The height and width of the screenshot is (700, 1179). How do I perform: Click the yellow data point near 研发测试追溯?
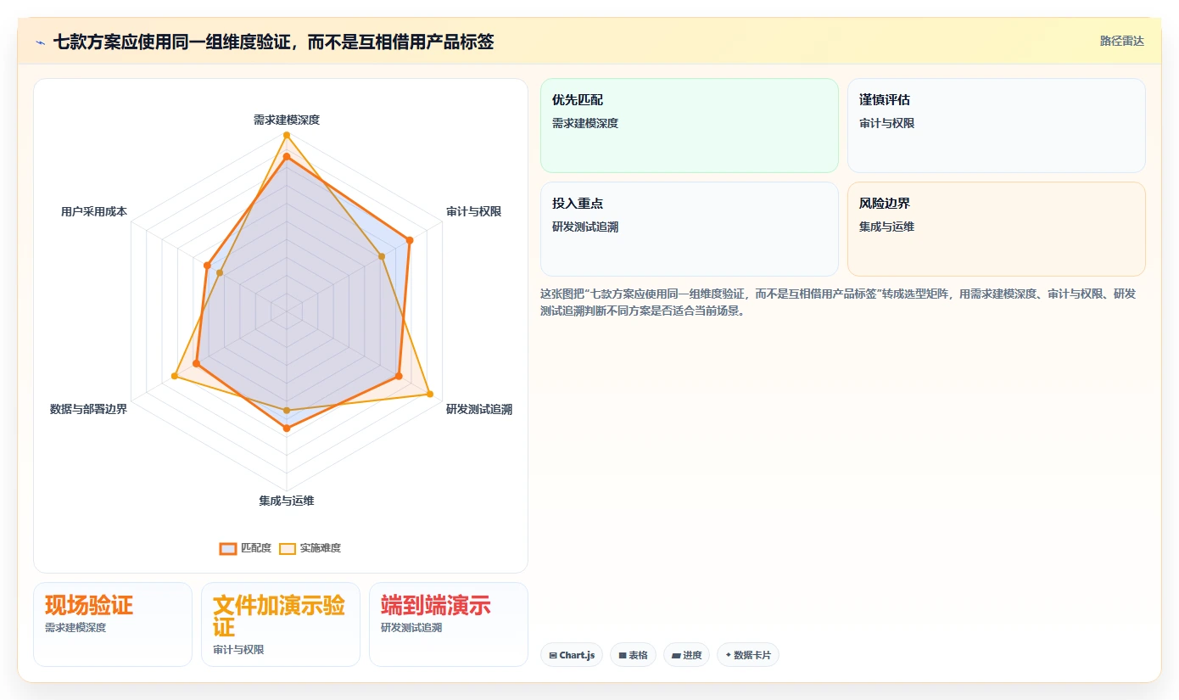(x=429, y=394)
